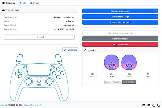Open the Info tab
Screen dimensions: 162x108
(x=23, y=3)
